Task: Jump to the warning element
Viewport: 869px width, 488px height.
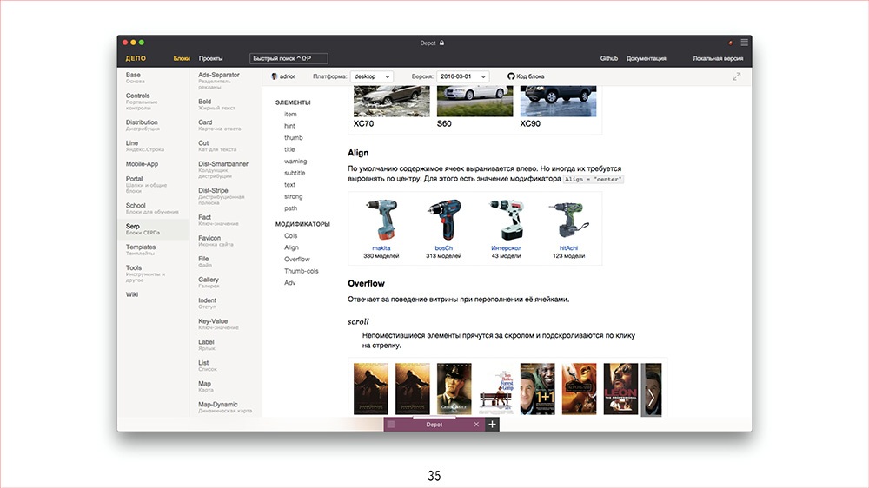Action: coord(295,162)
